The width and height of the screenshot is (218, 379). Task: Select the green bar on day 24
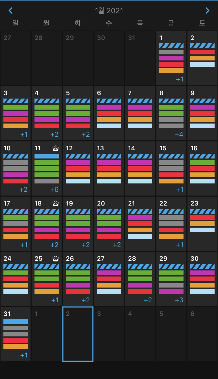coord(16,273)
